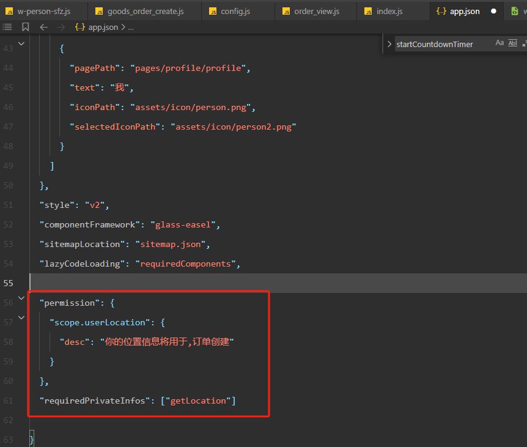Click the "v2" value
527x447 pixels.
point(95,205)
